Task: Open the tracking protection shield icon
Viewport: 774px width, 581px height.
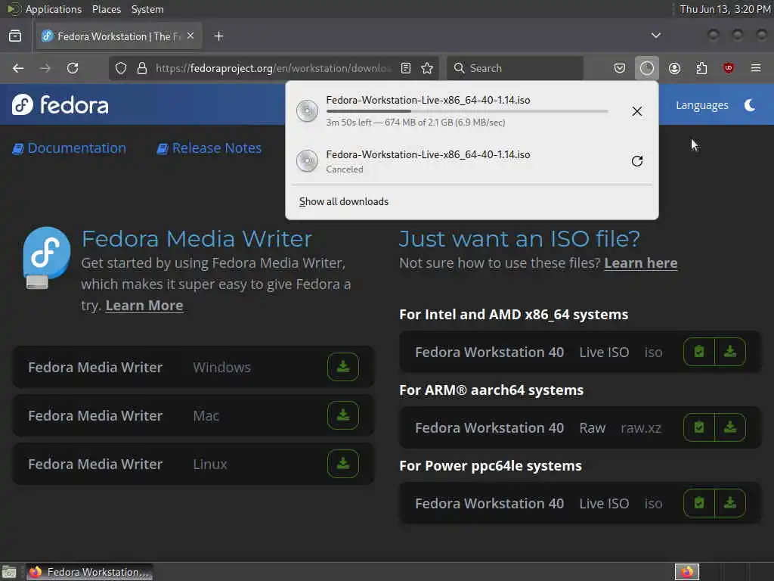Action: tap(121, 68)
